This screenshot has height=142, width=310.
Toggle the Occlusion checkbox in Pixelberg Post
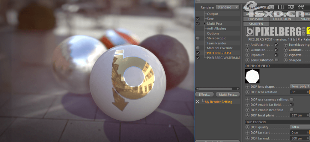click(x=277, y=50)
